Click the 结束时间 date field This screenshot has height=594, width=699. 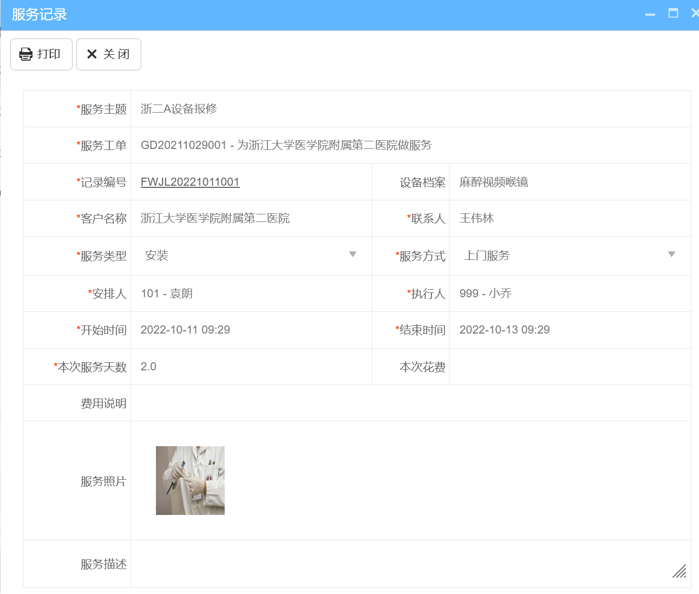[x=570, y=330]
